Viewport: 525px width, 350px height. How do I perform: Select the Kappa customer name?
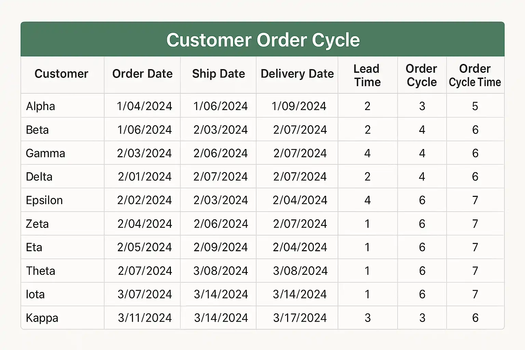coord(42,318)
